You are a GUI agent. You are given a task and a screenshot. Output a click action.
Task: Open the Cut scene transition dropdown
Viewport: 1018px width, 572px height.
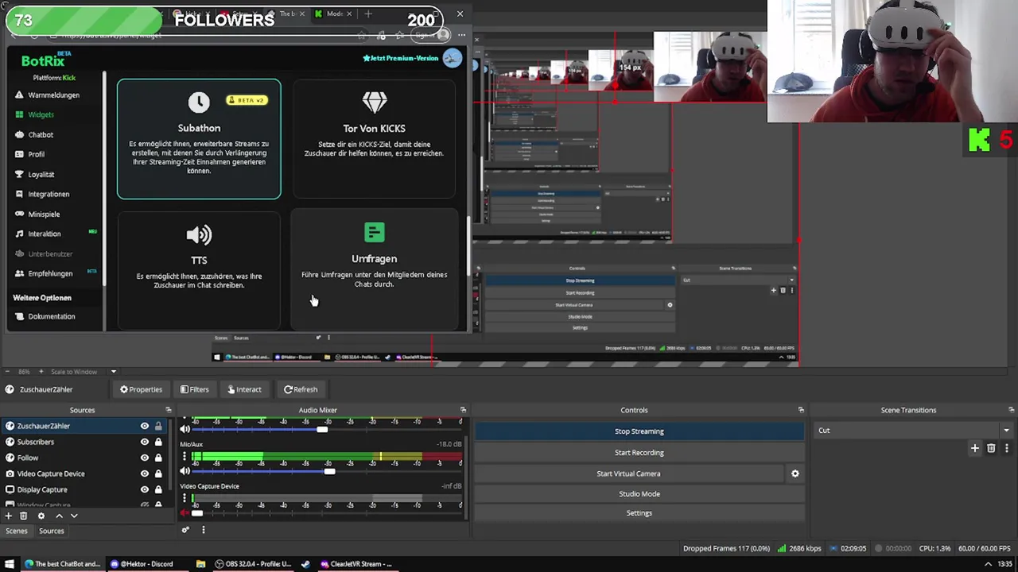pyautogui.click(x=914, y=431)
